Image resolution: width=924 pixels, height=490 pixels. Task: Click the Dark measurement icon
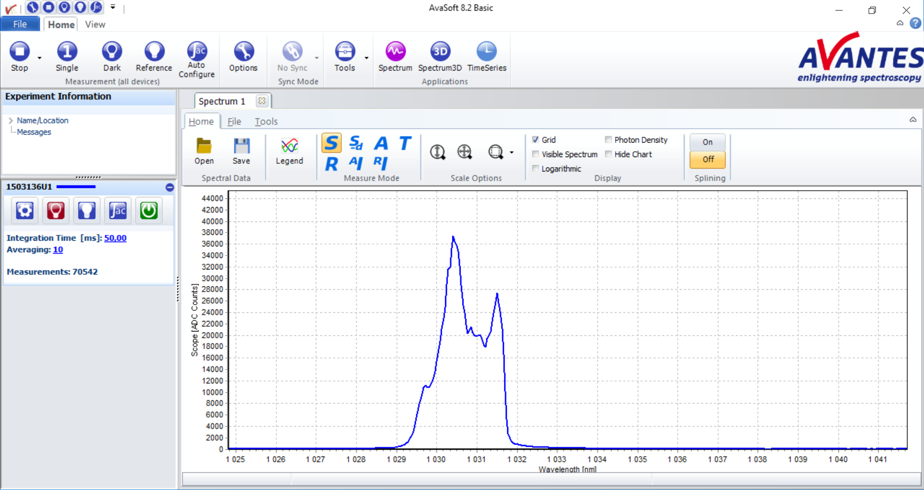click(112, 52)
